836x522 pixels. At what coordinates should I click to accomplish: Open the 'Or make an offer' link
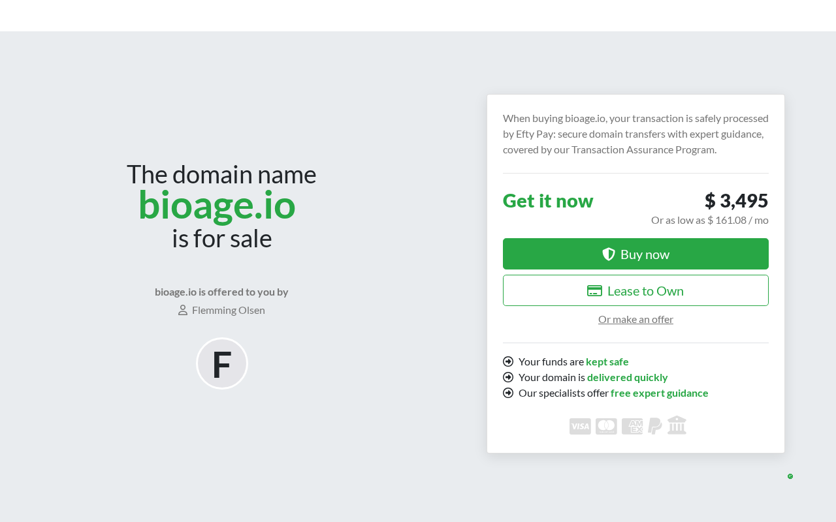pos(635,319)
